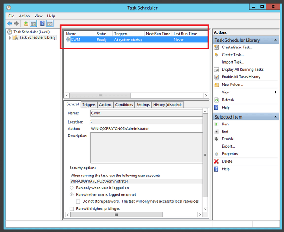Click the Task Scheduler Library folder icon
The image size is (284, 232).
[16, 37]
